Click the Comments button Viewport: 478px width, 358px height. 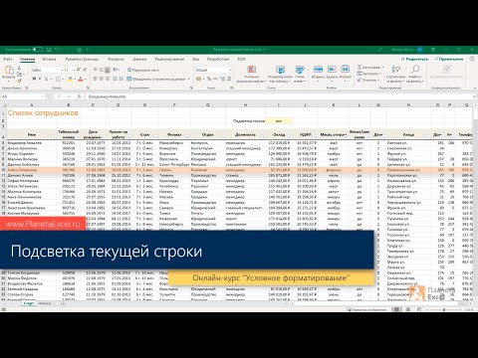pos(449,59)
